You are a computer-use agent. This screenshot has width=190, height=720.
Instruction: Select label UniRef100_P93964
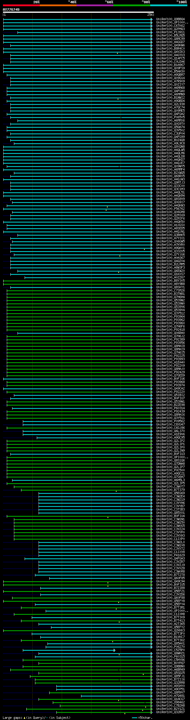pos(170,317)
